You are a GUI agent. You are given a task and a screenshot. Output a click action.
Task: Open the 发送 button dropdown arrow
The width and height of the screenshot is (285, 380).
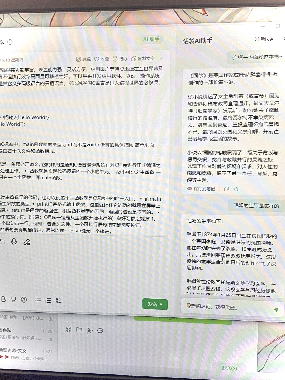tap(160, 304)
